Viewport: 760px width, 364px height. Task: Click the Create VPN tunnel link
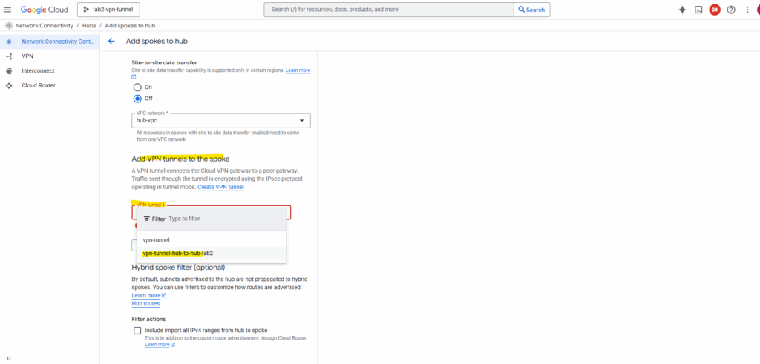[x=220, y=187]
